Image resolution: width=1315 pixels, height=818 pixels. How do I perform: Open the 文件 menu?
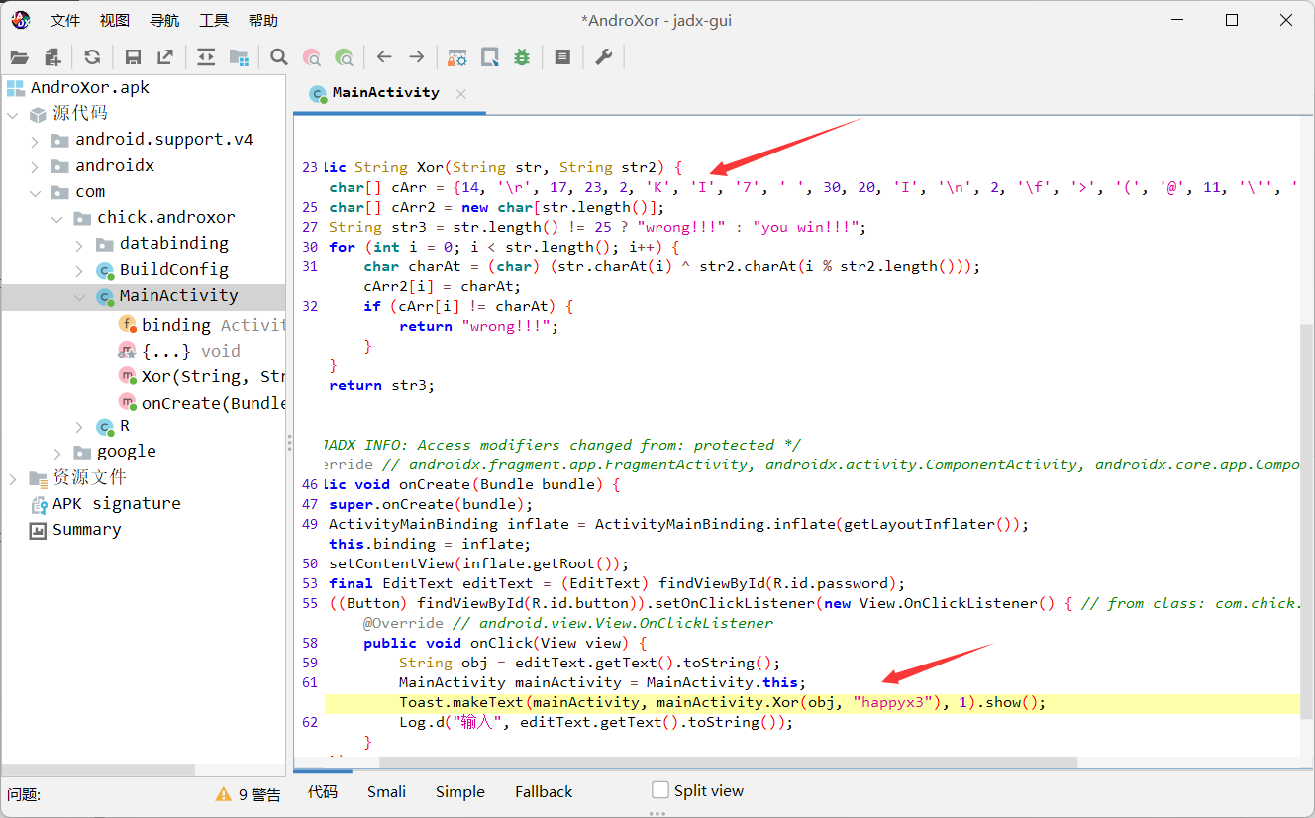point(65,20)
